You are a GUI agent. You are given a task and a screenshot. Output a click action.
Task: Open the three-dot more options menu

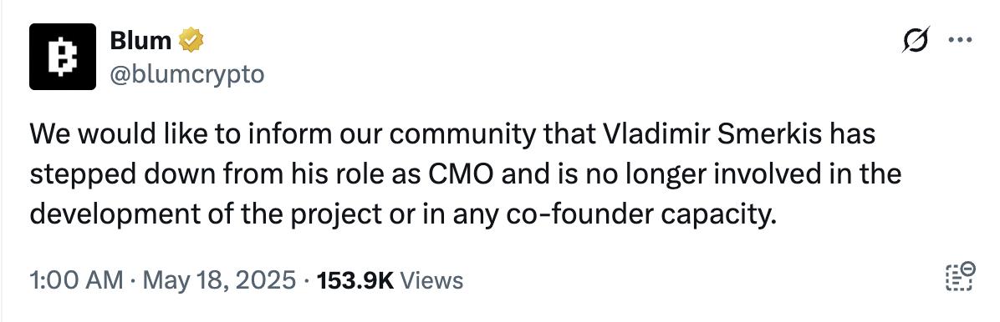pyautogui.click(x=960, y=40)
